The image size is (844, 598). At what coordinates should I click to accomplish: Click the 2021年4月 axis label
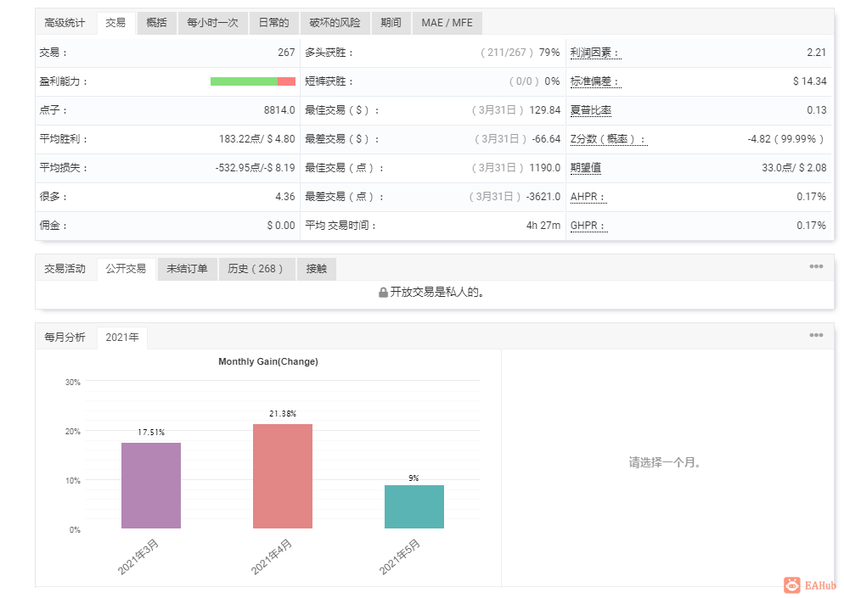[x=272, y=557]
